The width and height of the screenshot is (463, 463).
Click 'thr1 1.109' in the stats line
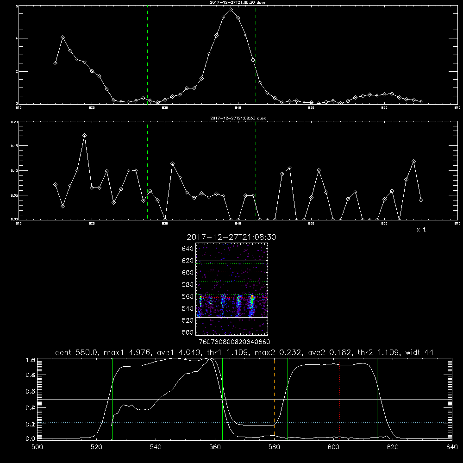point(227,352)
